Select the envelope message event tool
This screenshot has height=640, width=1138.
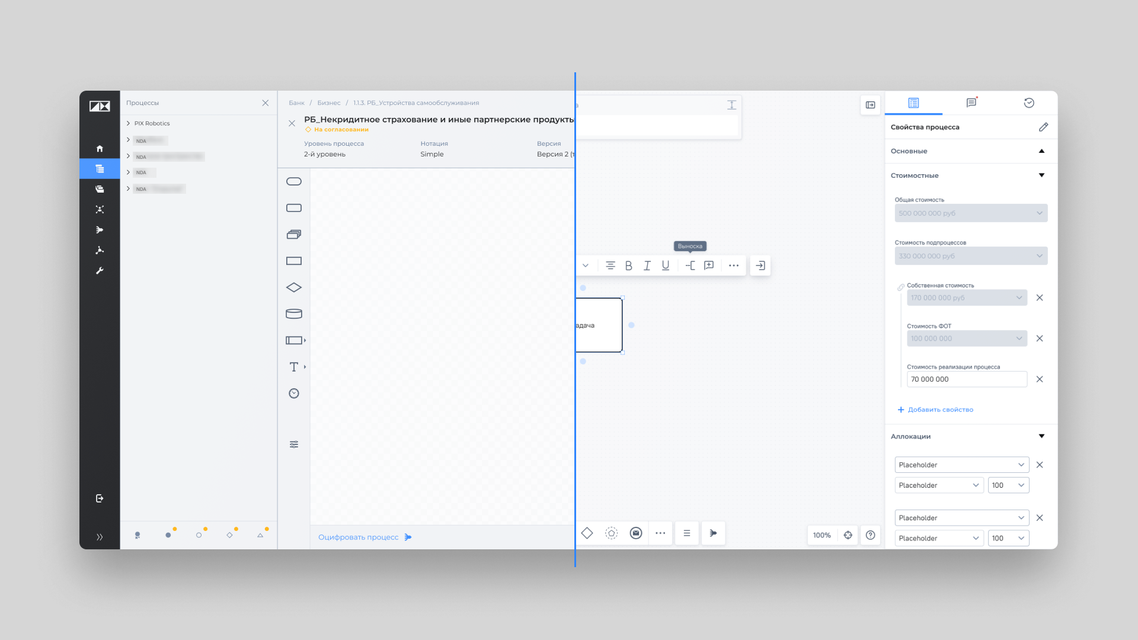pyautogui.click(x=636, y=533)
